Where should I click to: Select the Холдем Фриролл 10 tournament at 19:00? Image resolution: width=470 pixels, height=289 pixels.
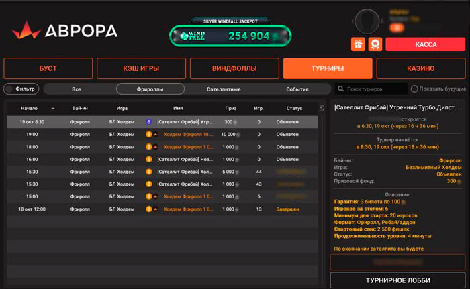pos(189,135)
